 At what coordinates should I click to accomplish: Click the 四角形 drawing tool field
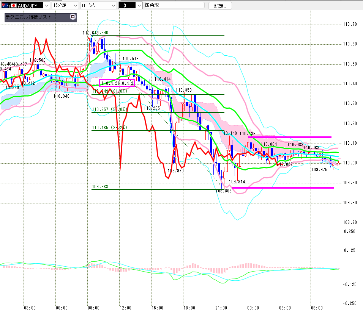coord(174,5)
